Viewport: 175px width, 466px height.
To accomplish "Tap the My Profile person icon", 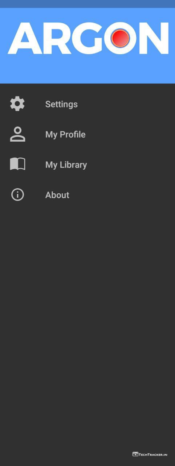I will (17, 134).
